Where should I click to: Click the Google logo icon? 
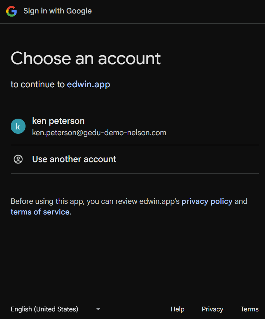pos(11,11)
